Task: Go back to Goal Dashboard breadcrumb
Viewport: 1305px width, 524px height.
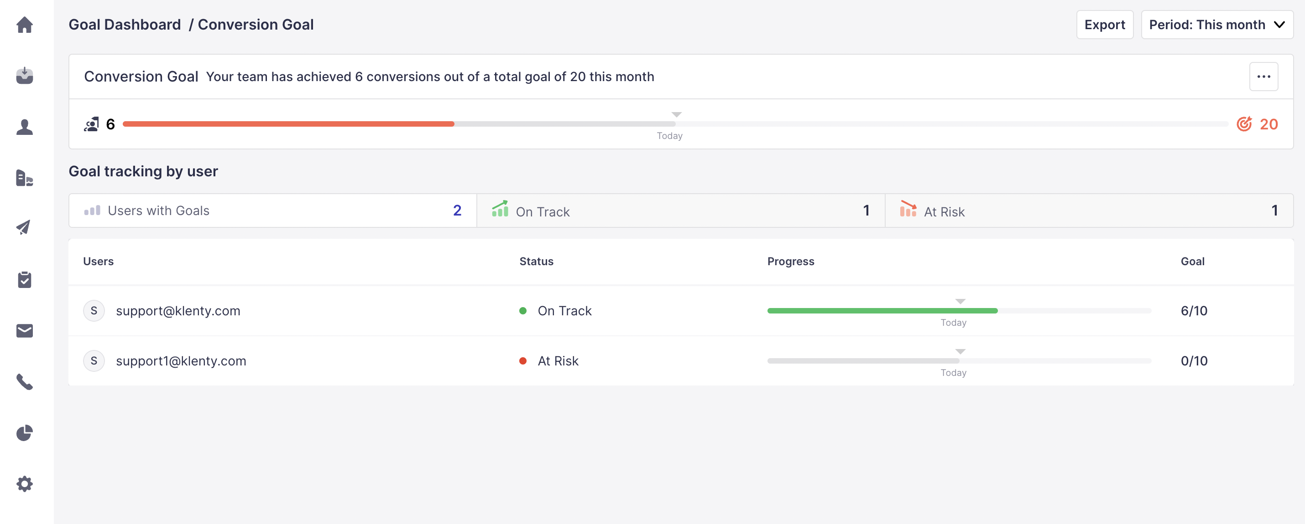Action: 125,25
